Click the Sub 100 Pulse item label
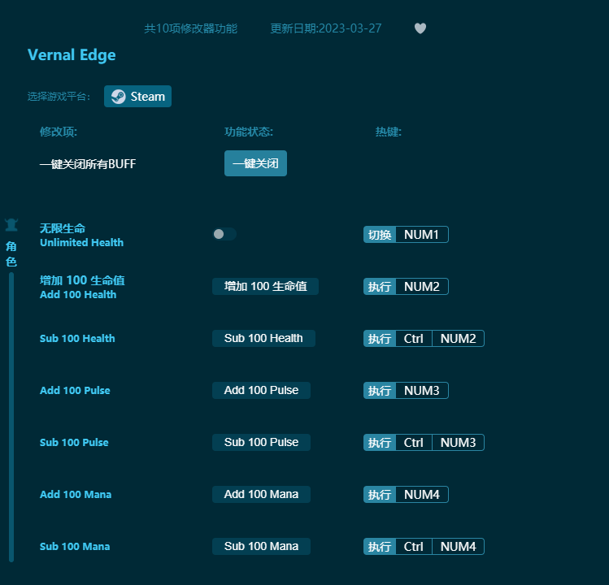Image resolution: width=609 pixels, height=585 pixels. 74,443
